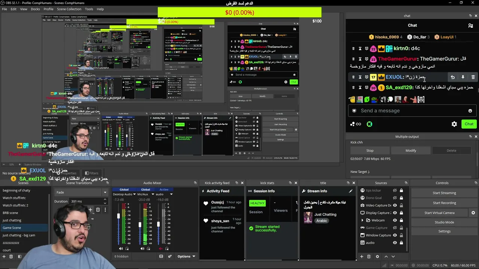Viewport: 479px width, 269px height.
Task: Show the Game Capture source
Action: pyautogui.click(x=394, y=228)
